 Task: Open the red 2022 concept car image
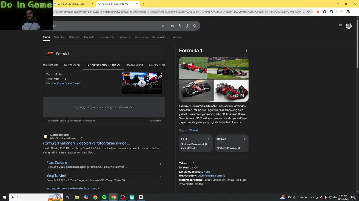point(231,90)
